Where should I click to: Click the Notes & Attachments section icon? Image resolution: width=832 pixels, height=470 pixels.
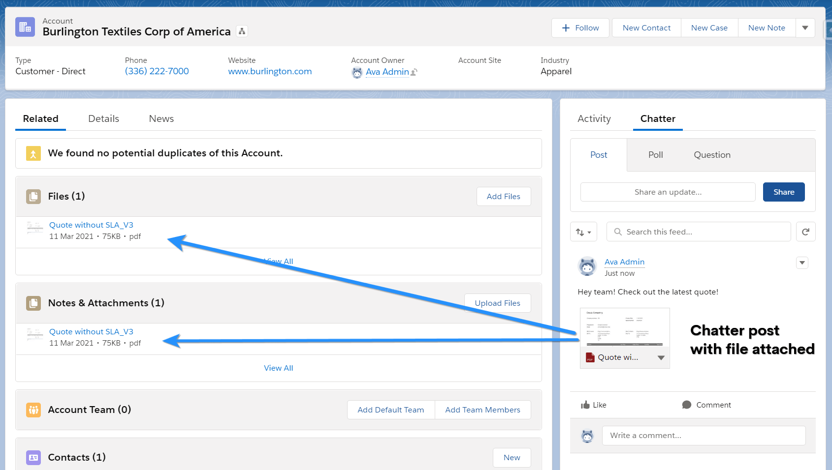click(x=33, y=303)
